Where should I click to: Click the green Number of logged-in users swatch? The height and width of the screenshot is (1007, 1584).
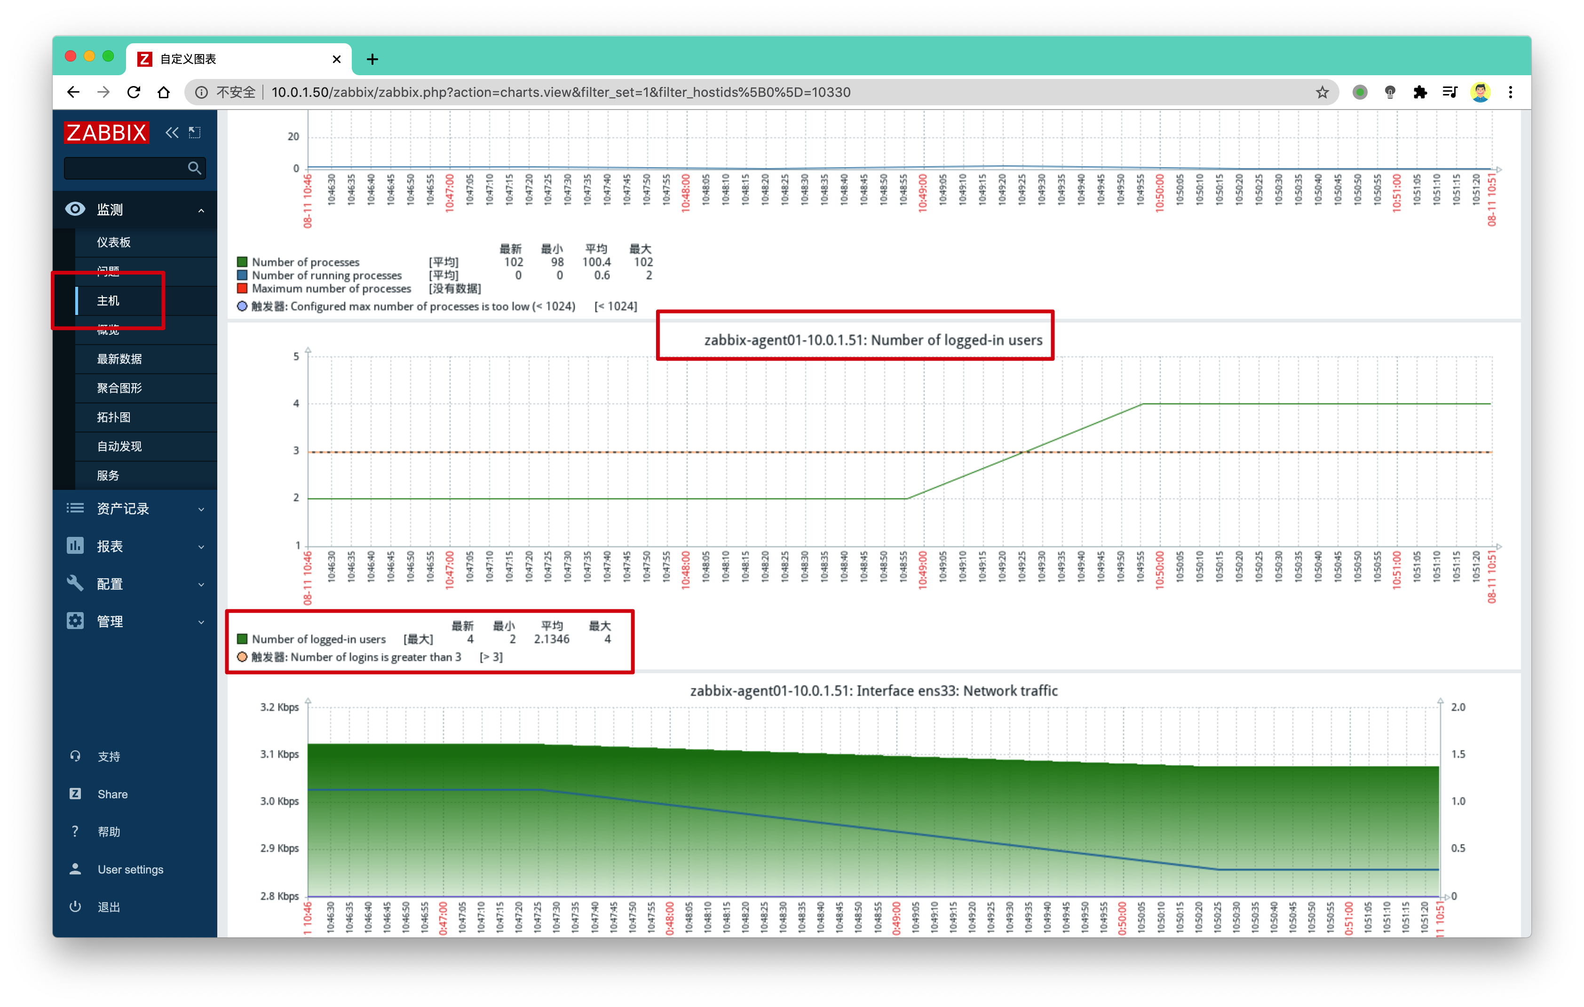(242, 639)
